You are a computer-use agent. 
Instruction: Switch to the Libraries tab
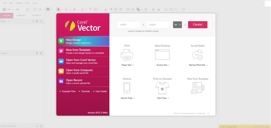[x=21, y=15]
